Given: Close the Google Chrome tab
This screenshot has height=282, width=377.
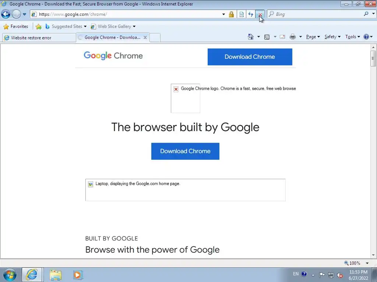Looking at the screenshot, I should coord(145,37).
